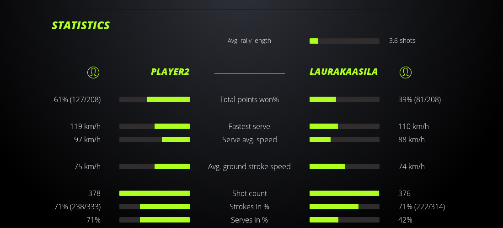
Task: Click Laurakaasila's Serves in % bar
Action: coord(344,220)
